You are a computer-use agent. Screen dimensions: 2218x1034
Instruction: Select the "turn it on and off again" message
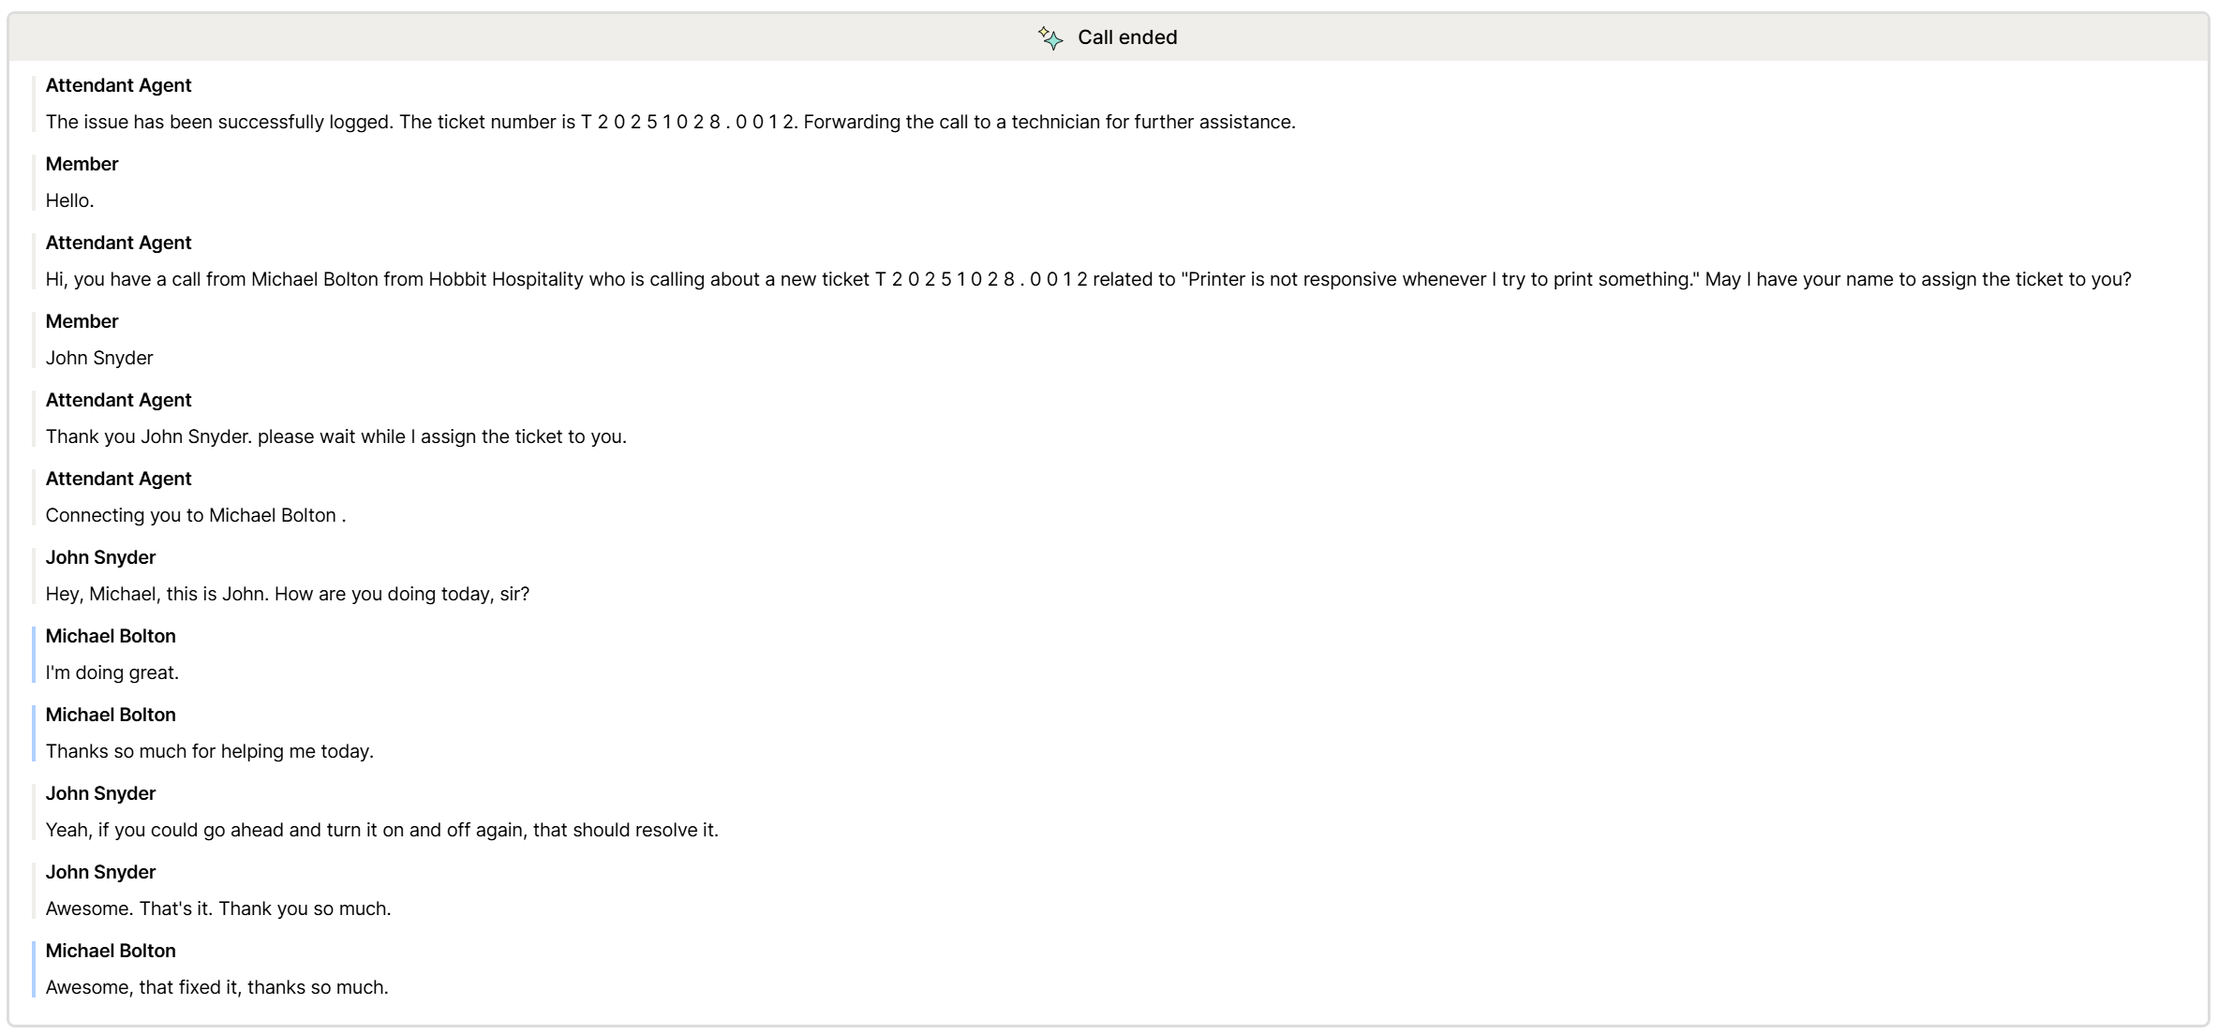pos(381,830)
